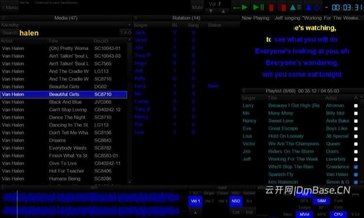Image resolution: width=364 pixels, height=218 pixels.
Task: Click the blue triangle icon in toolbar
Action: tap(309, 7)
